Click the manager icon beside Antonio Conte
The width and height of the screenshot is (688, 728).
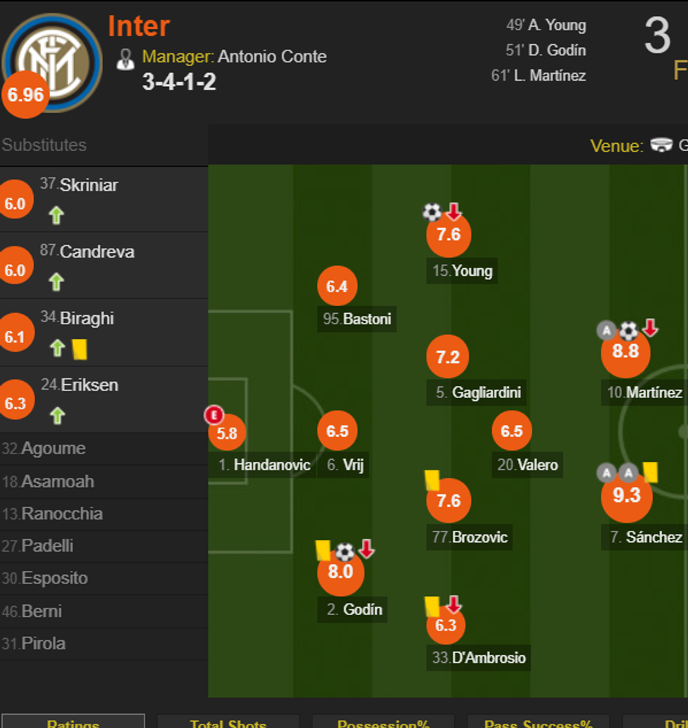coord(126,59)
